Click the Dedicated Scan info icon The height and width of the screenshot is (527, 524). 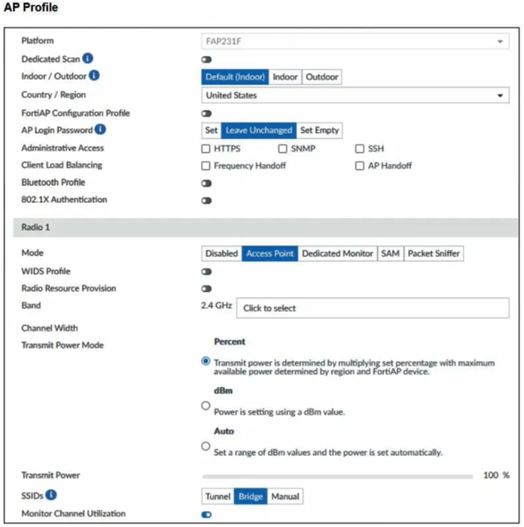[88, 59]
